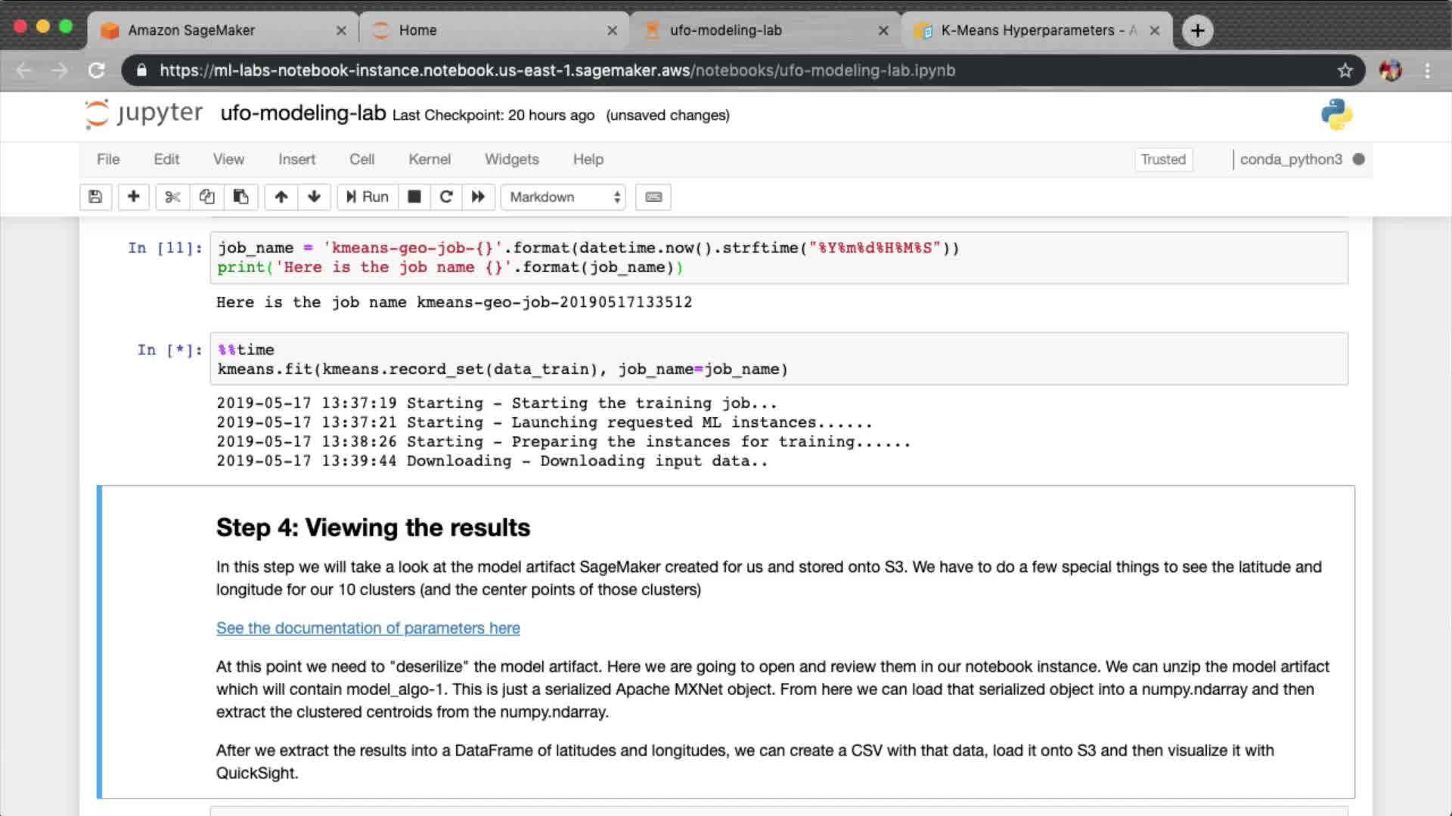Open documentation of parameters link
1452x816 pixels.
tap(368, 628)
